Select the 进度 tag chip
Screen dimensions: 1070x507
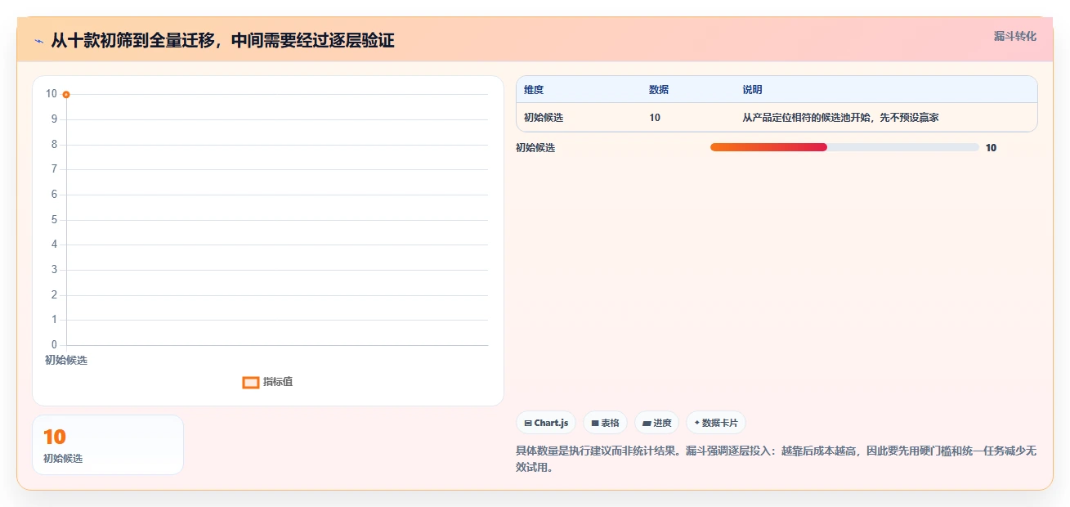point(656,423)
